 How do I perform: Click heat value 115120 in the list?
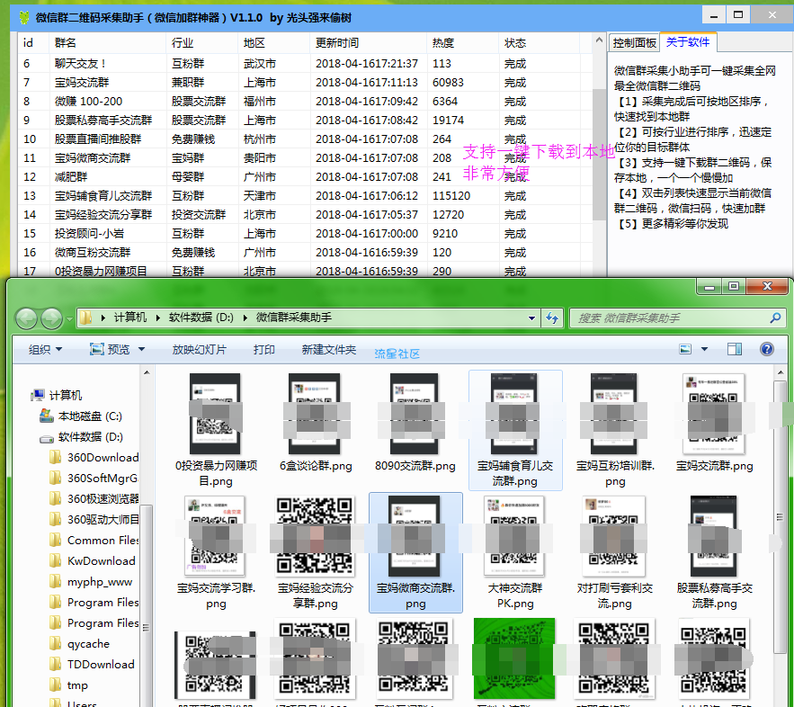click(x=451, y=196)
